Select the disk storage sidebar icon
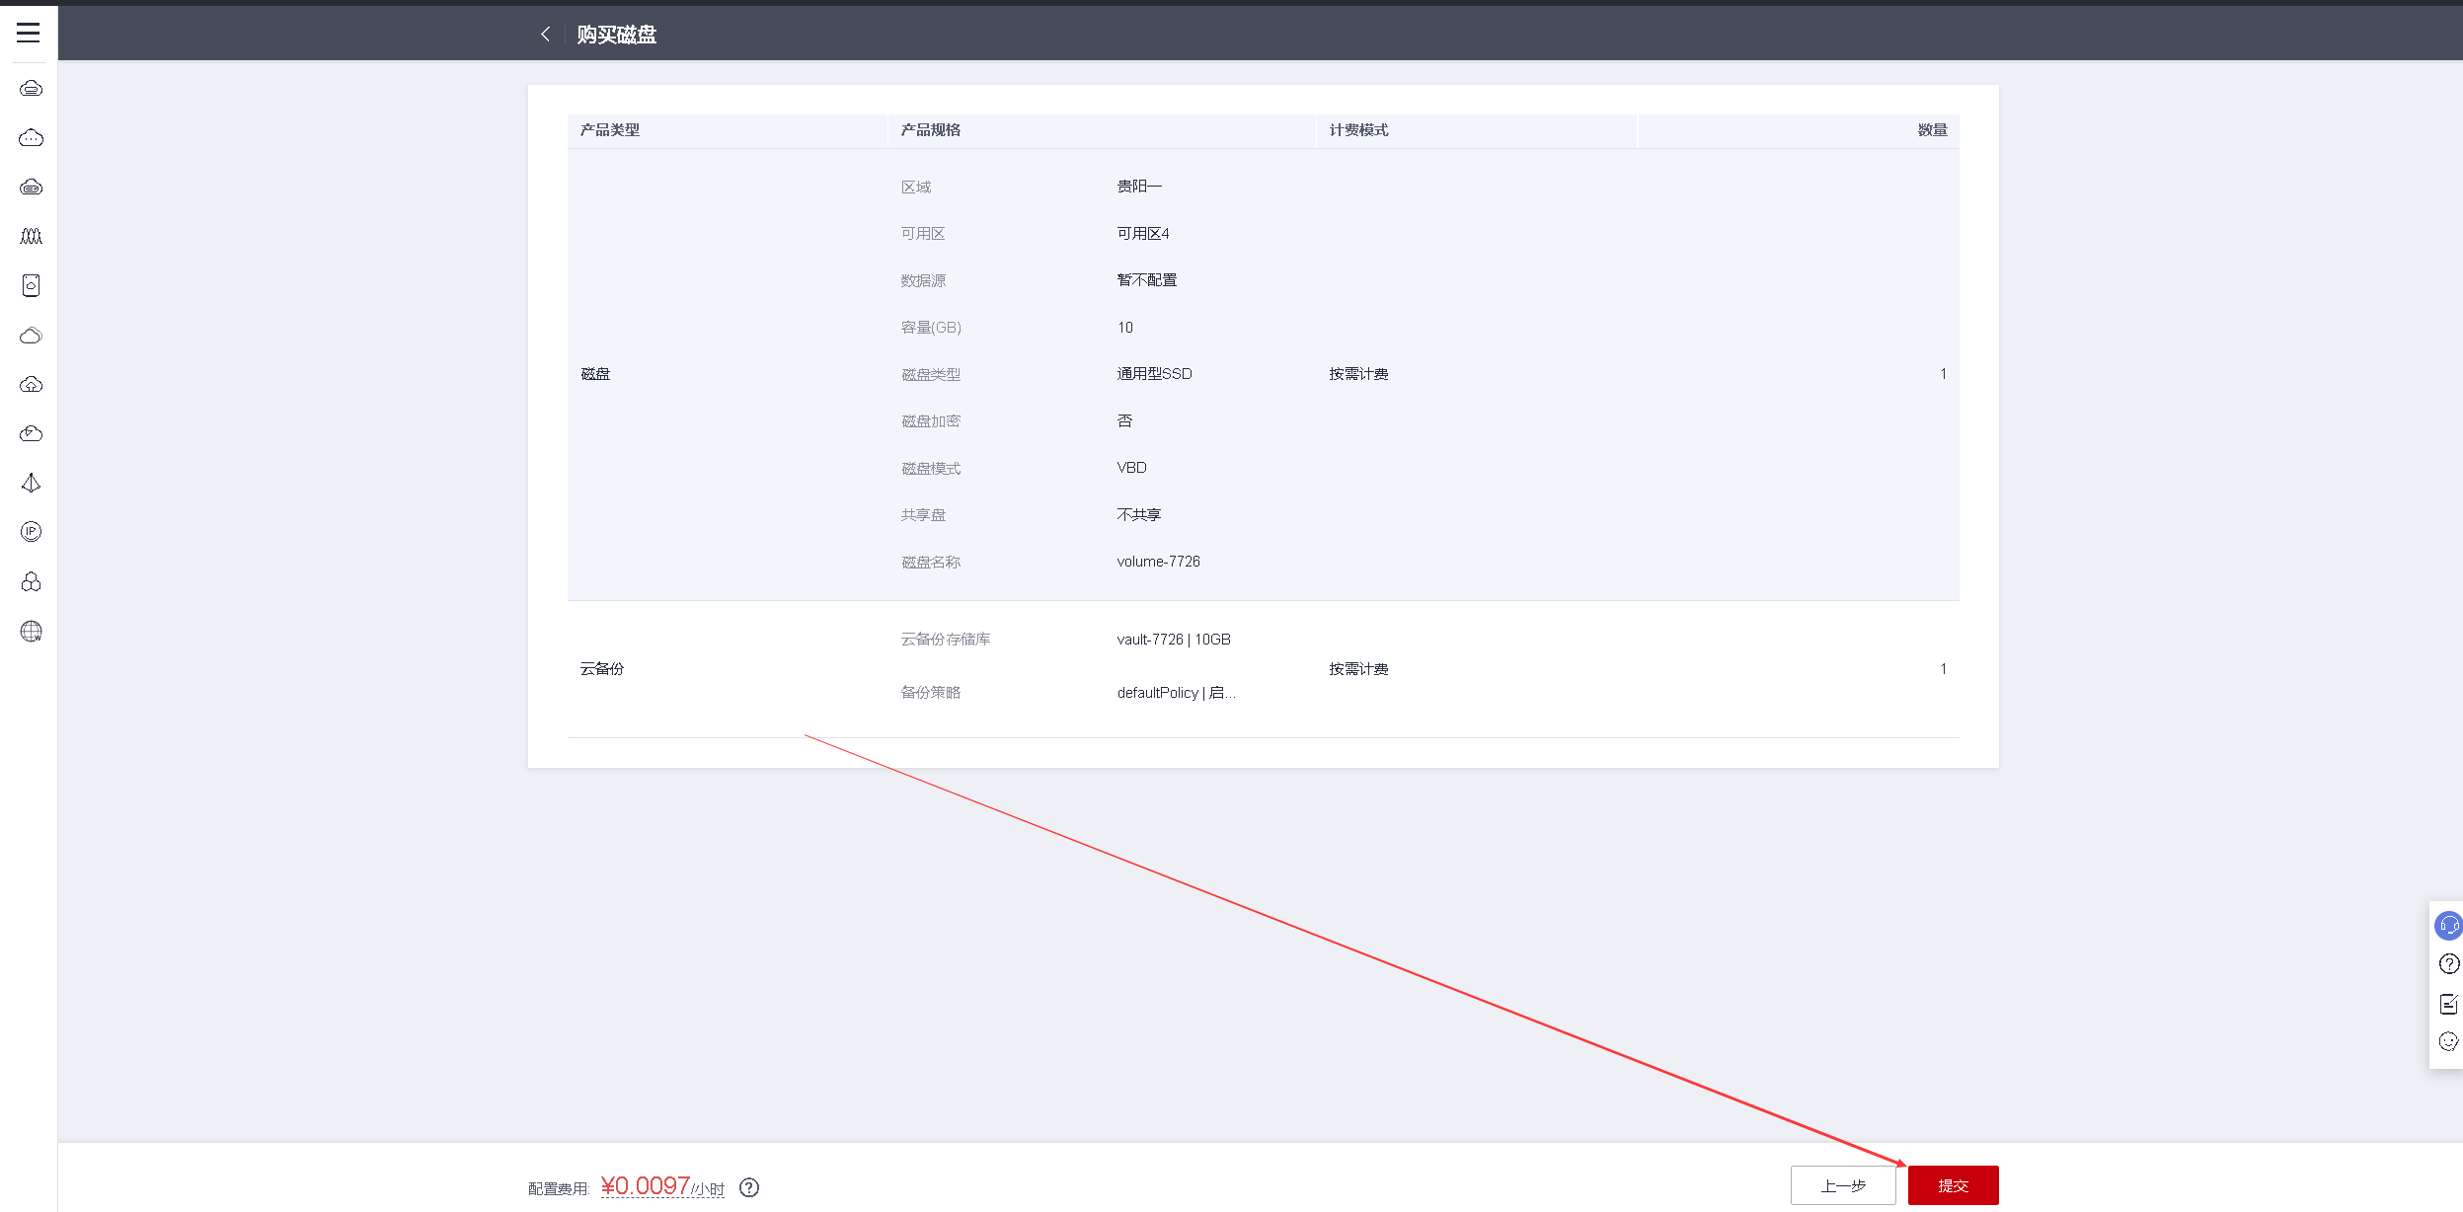The height and width of the screenshot is (1212, 2463). (31, 285)
